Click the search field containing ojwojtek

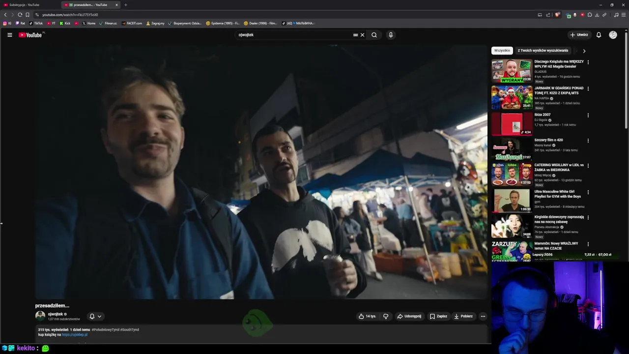tap(295, 35)
